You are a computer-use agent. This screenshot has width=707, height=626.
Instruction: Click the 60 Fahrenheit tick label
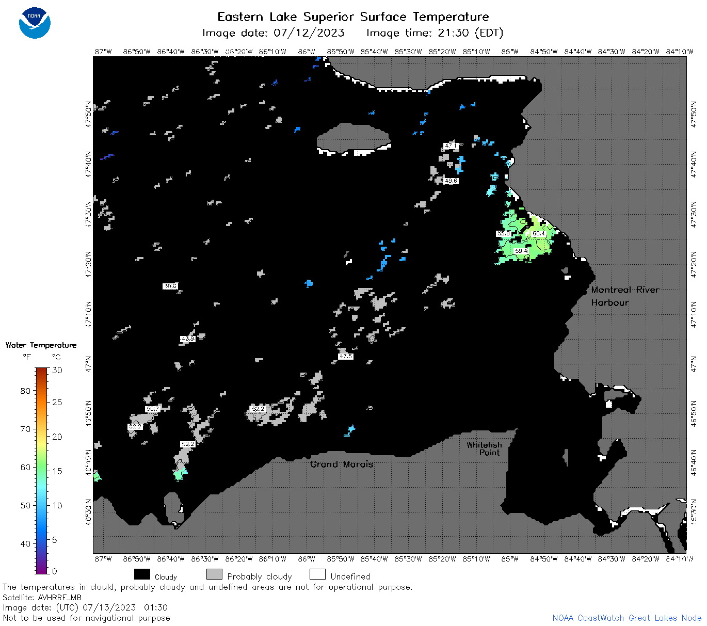tap(25, 467)
